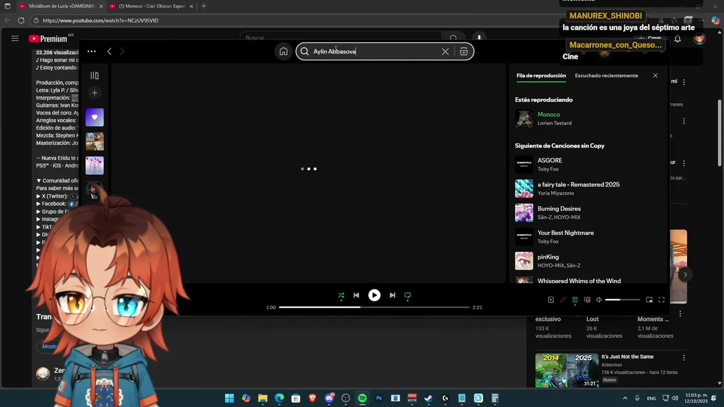Go back in Spotify navigation
Screen dimensions: 724x407
pos(109,51)
